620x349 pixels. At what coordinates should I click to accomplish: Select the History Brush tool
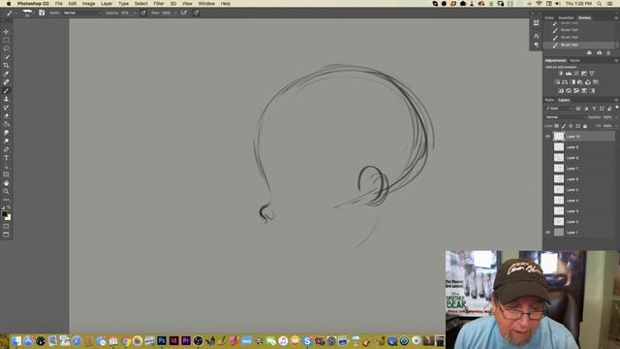(6, 108)
